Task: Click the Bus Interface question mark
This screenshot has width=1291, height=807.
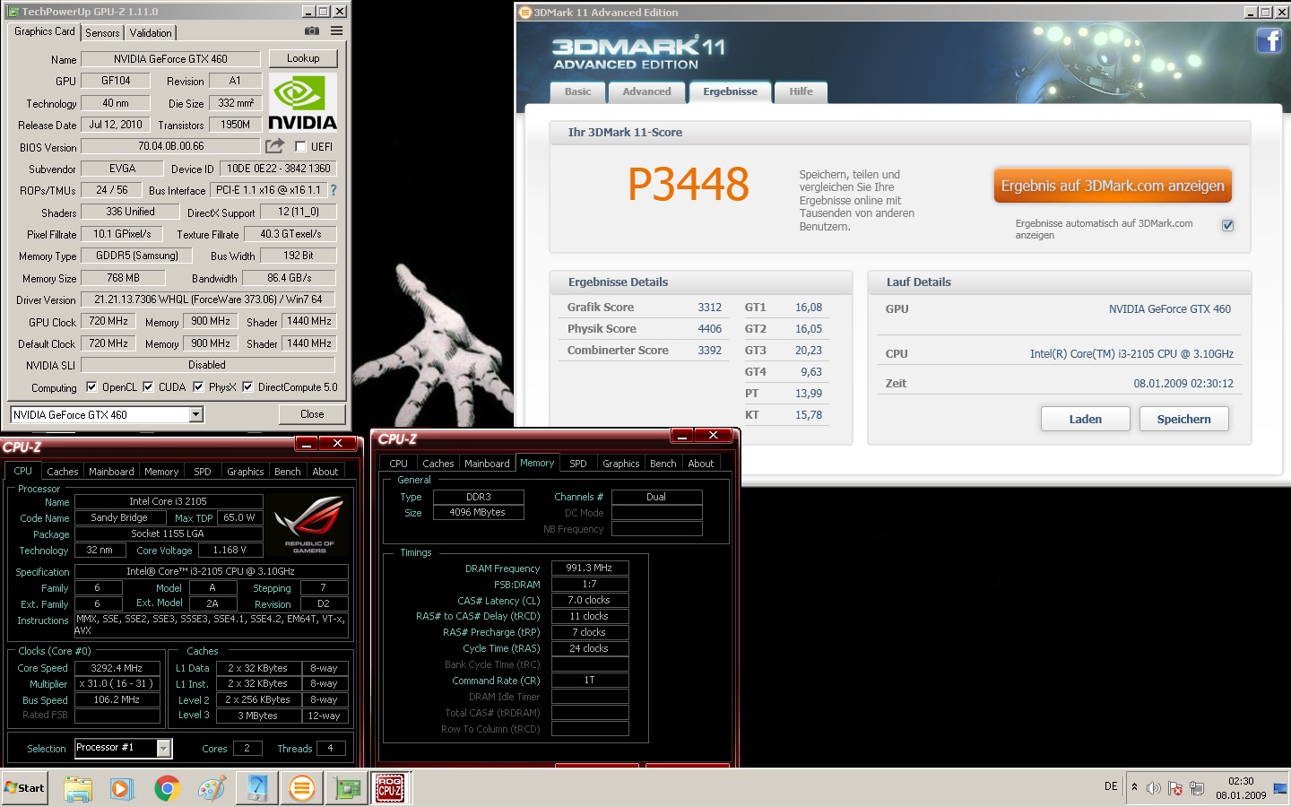Action: (x=334, y=190)
